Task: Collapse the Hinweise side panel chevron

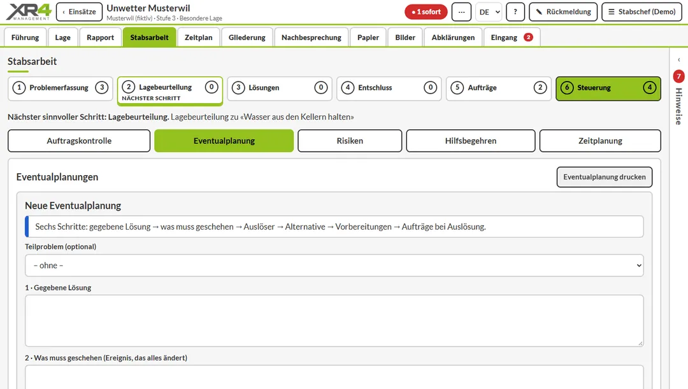Action: pos(679,60)
